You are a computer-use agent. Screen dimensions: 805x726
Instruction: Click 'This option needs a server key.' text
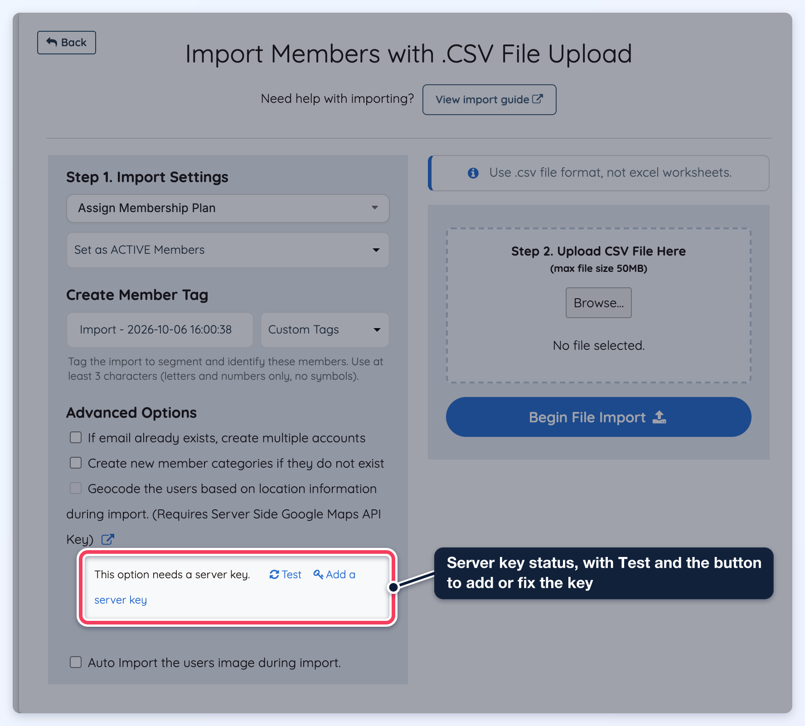point(172,575)
